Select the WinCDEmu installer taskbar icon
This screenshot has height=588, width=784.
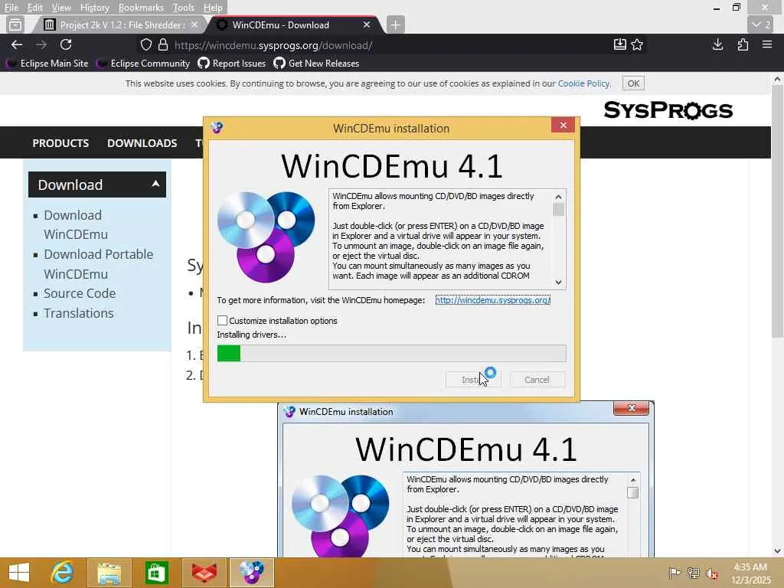251,573
